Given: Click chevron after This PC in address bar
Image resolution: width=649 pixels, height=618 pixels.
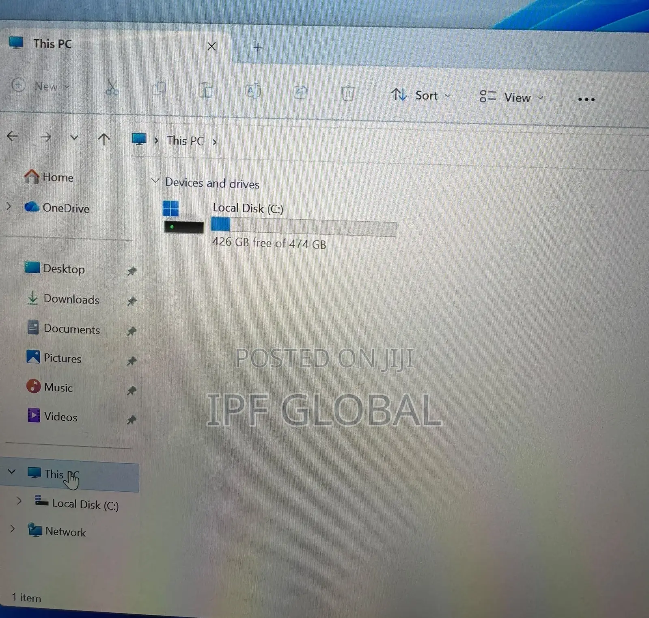Looking at the screenshot, I should [215, 142].
